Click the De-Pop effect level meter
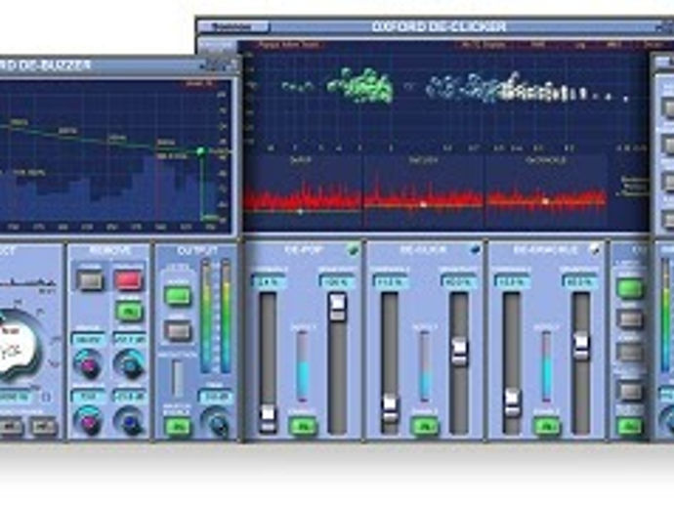Screen dimensions: 674x506 [303, 366]
